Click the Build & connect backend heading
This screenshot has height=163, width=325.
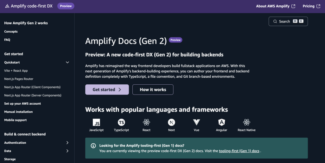point(25,134)
